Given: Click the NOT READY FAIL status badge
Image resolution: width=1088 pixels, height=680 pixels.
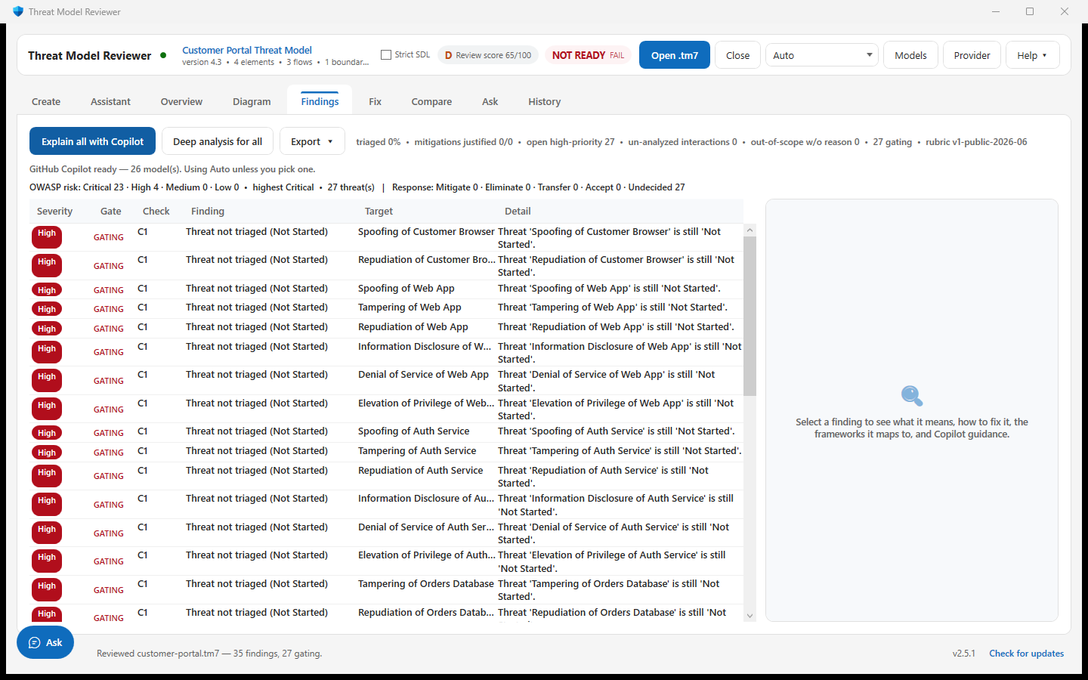Looking at the screenshot, I should (x=588, y=55).
